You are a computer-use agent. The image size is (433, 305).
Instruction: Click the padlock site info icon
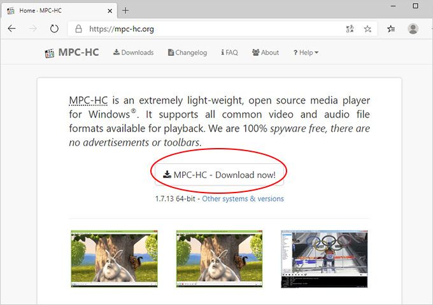pyautogui.click(x=79, y=29)
